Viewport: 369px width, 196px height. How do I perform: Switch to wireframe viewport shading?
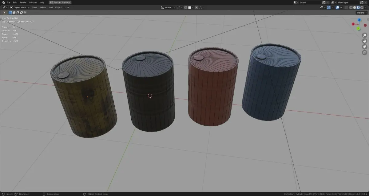point(351,7)
